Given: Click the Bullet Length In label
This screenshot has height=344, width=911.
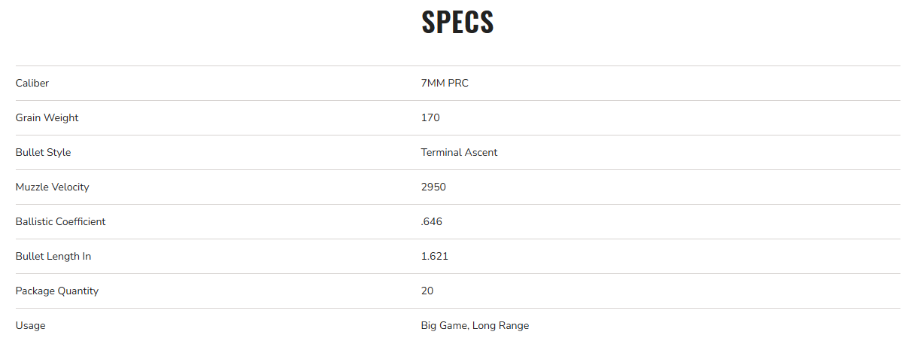Looking at the screenshot, I should [x=53, y=256].
